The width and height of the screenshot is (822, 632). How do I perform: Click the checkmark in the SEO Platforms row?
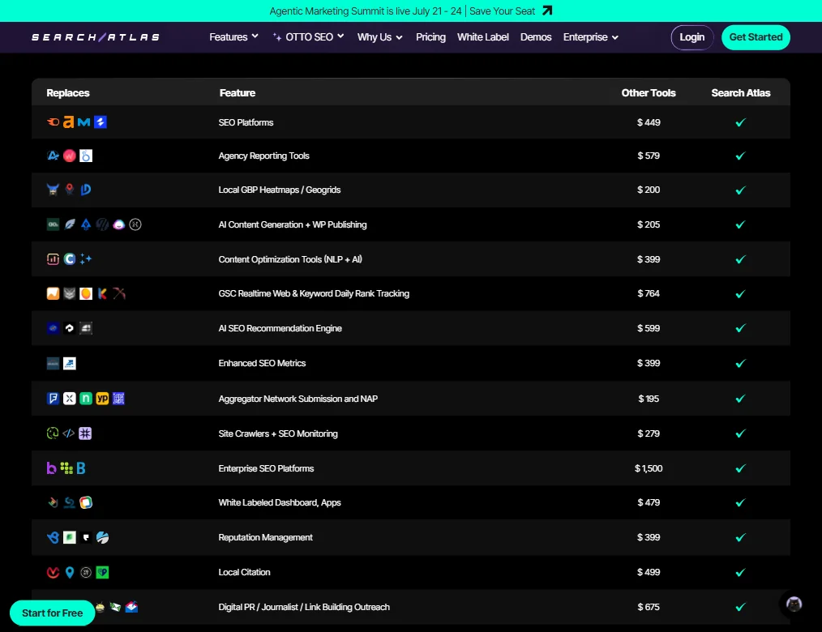[x=740, y=122]
